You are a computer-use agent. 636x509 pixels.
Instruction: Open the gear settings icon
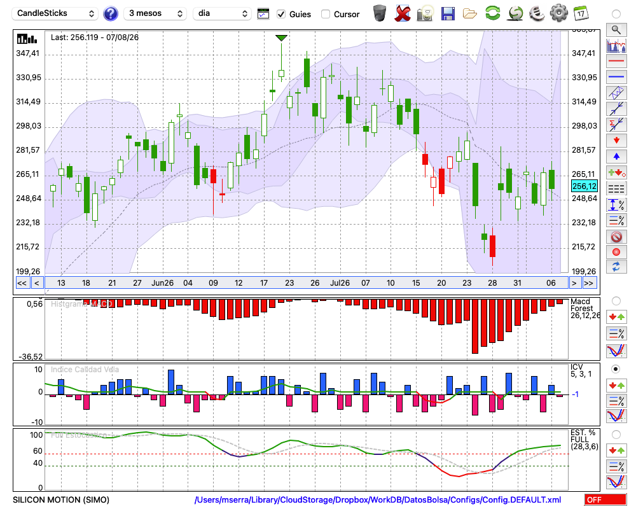point(558,13)
